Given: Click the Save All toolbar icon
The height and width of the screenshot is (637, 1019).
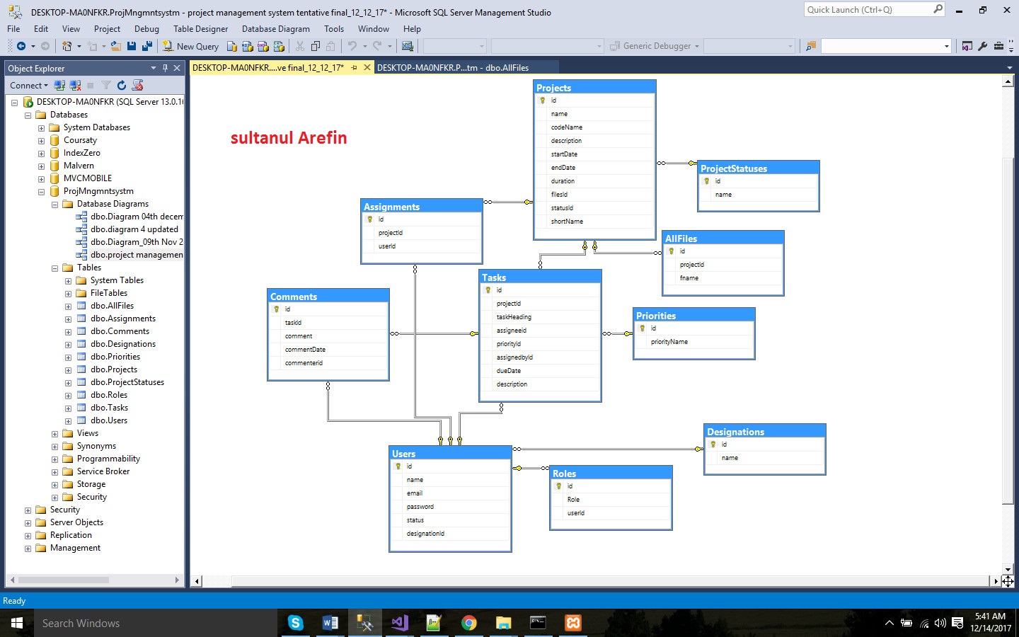Looking at the screenshot, I should point(146,46).
